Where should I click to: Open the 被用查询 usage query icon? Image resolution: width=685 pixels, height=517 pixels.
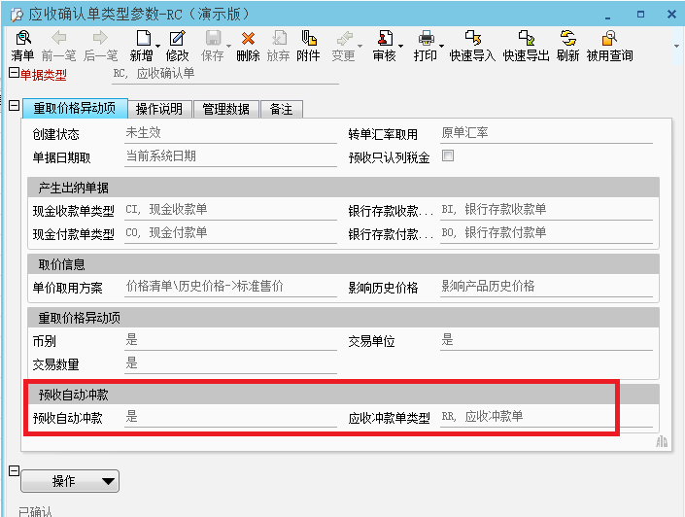tap(609, 39)
